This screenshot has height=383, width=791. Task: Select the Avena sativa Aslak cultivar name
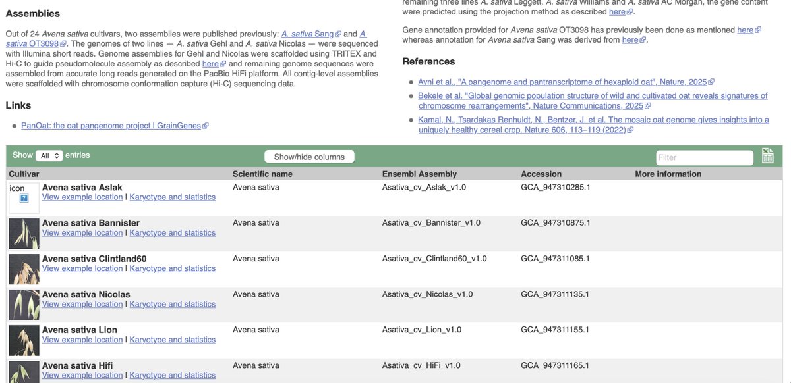click(82, 188)
